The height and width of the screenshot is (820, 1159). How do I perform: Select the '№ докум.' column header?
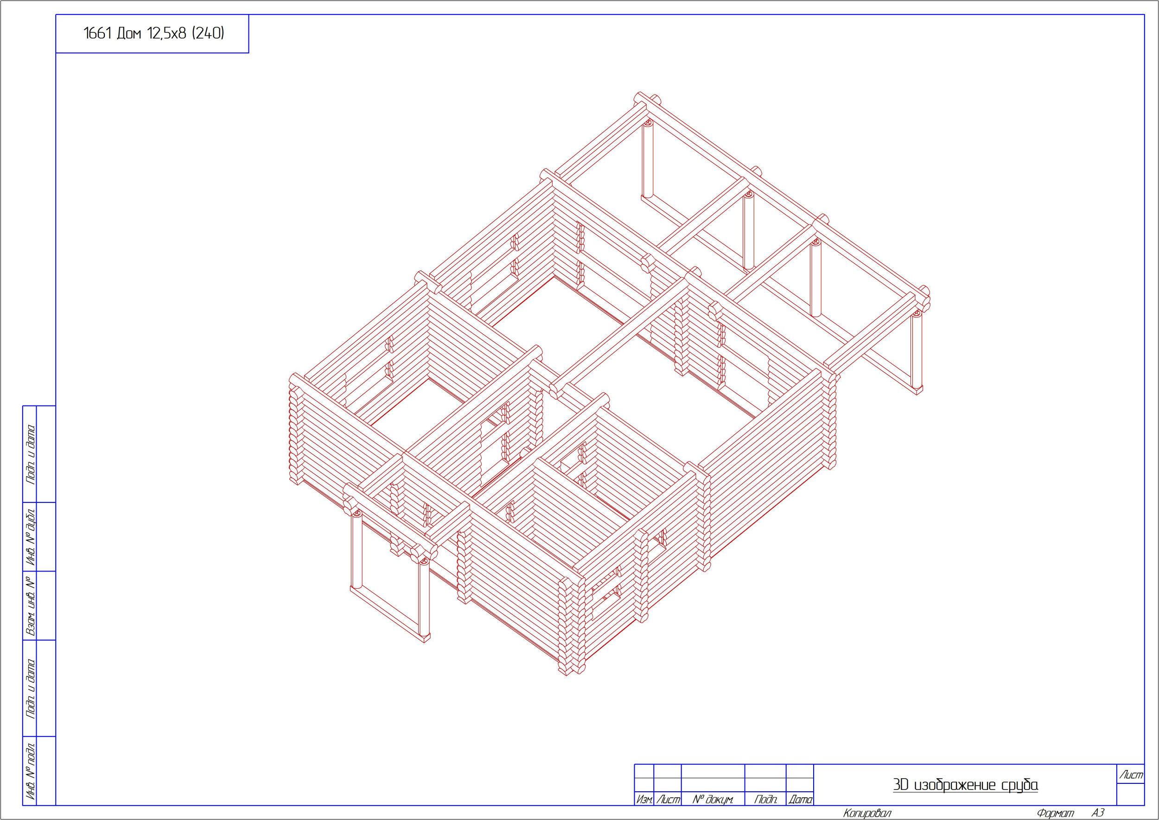(713, 800)
